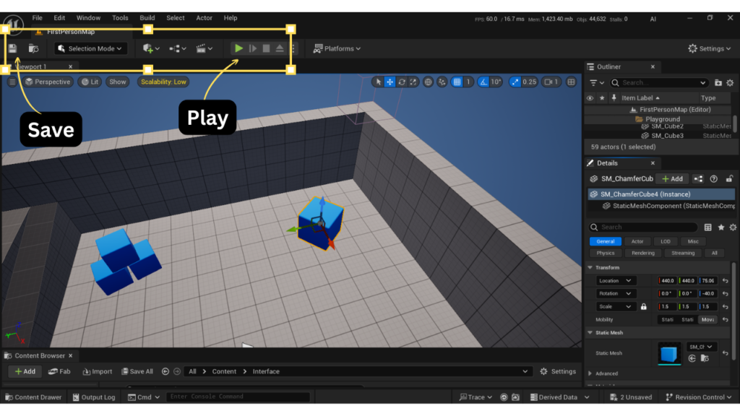This screenshot has width=740, height=416.
Task: Open the Build menu
Action: (147, 18)
